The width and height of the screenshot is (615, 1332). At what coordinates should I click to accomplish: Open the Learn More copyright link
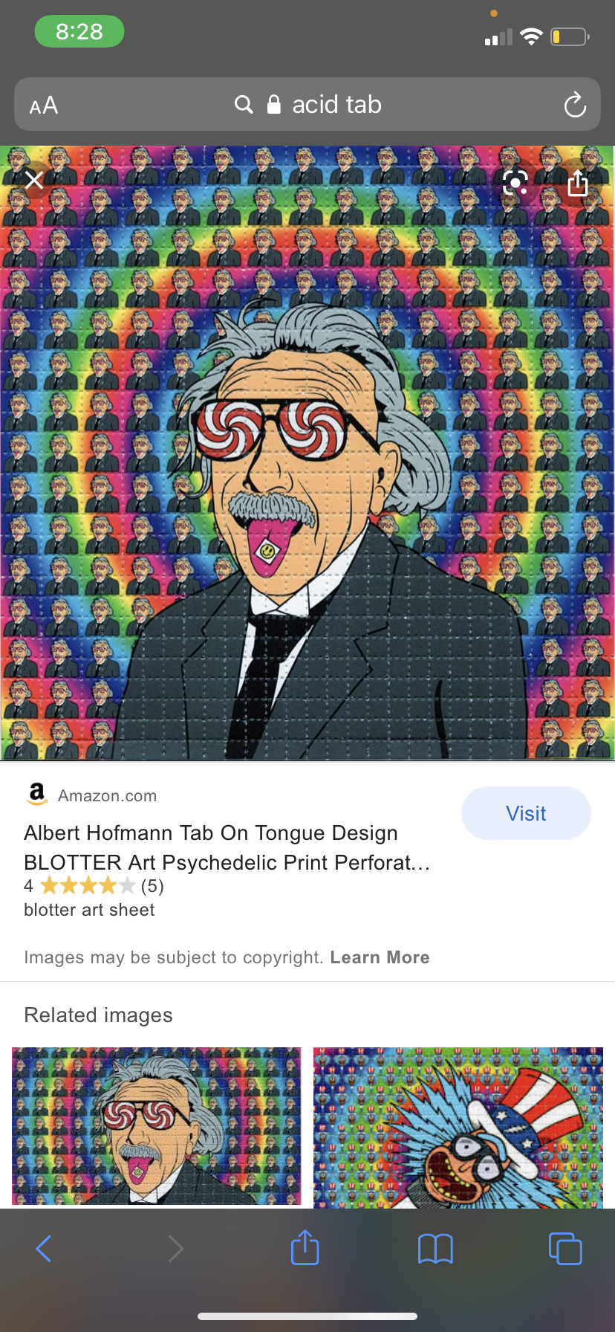[380, 957]
